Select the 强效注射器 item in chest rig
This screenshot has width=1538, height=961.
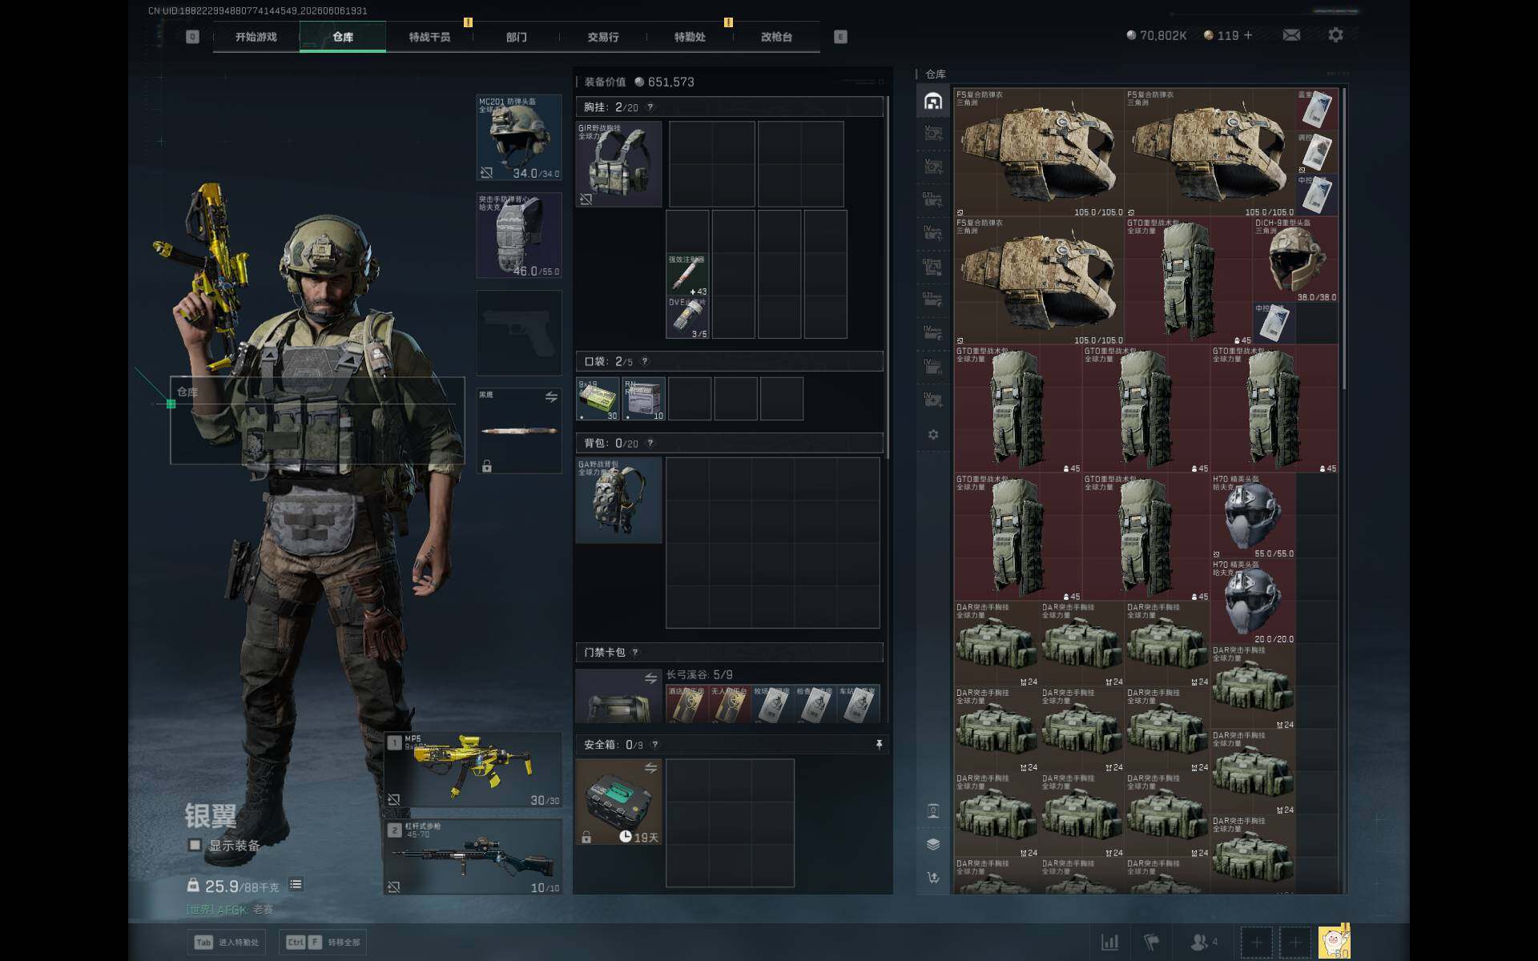(687, 275)
